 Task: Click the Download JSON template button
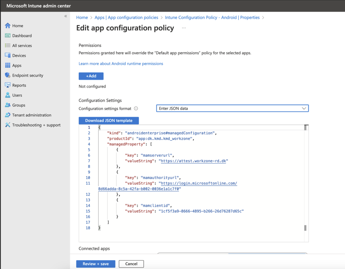click(x=109, y=121)
